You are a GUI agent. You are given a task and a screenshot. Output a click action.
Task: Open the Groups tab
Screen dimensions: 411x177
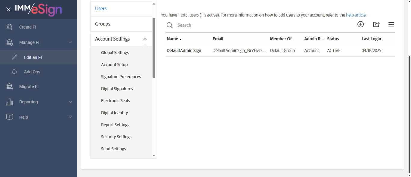point(103,24)
